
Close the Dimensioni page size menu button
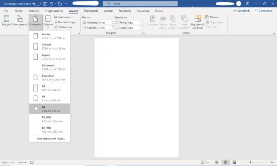(35, 22)
